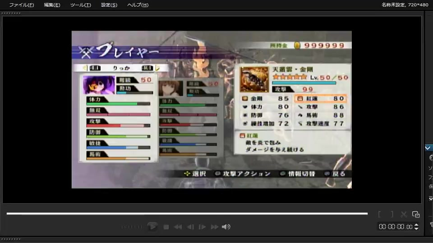Click the dotted jog slider beside Play
433x243 pixels.
coord(132,227)
